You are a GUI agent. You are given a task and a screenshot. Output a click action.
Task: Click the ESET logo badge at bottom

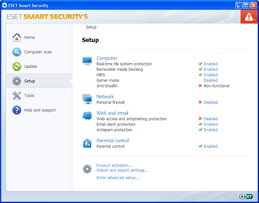[x=246, y=197]
